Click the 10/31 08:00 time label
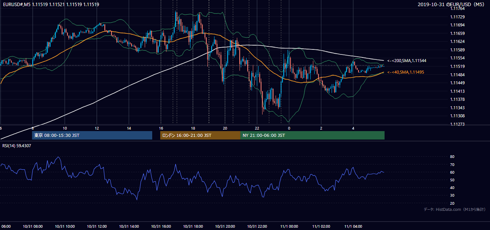 (x=33, y=227)
